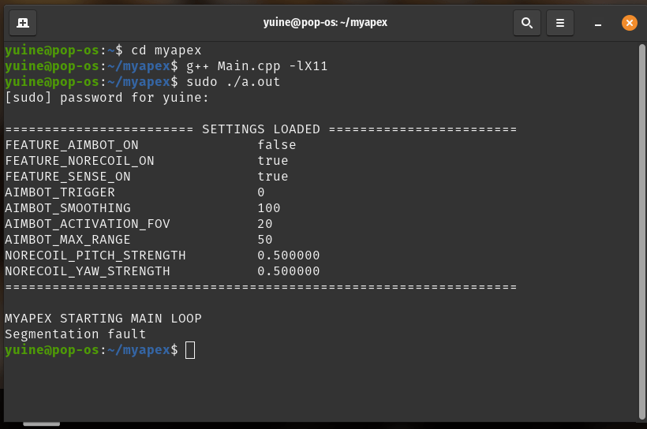Click the '0' value for AIMBOT_TRIGGER
Image resolution: width=647 pixels, height=429 pixels.
261,192
